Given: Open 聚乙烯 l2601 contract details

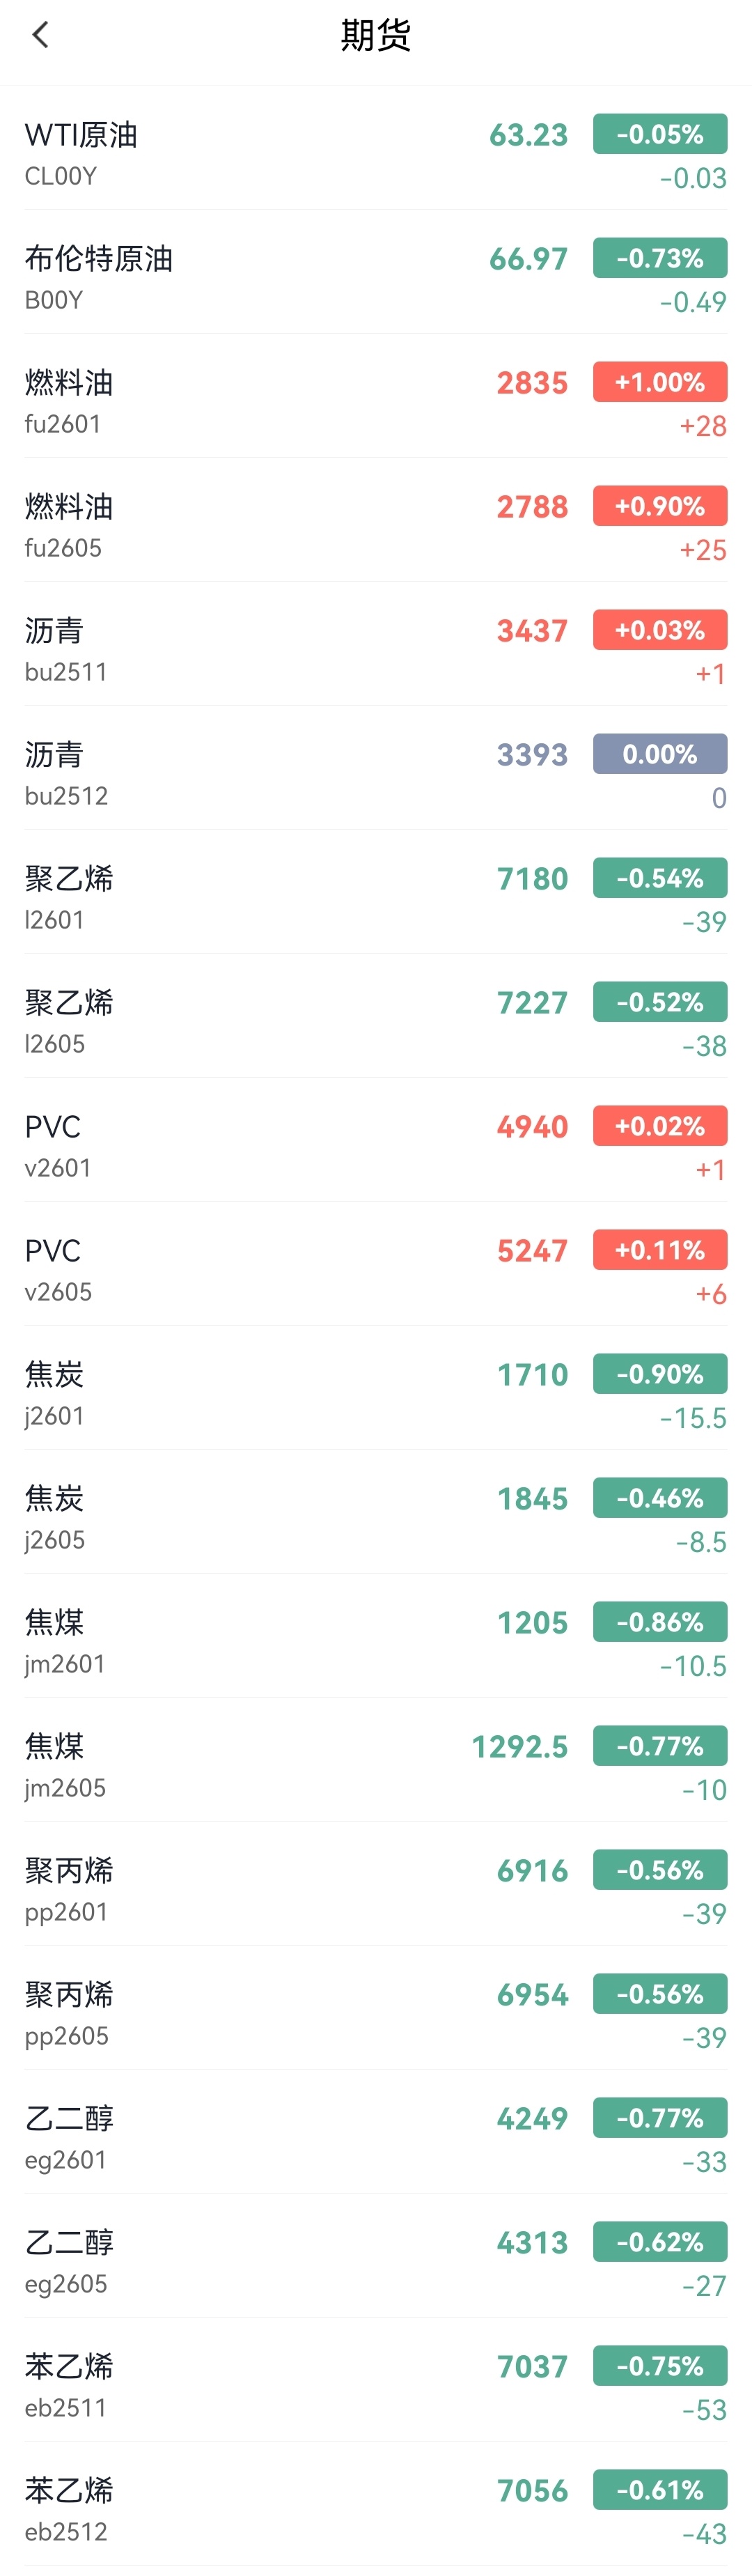Looking at the screenshot, I should point(376,892).
